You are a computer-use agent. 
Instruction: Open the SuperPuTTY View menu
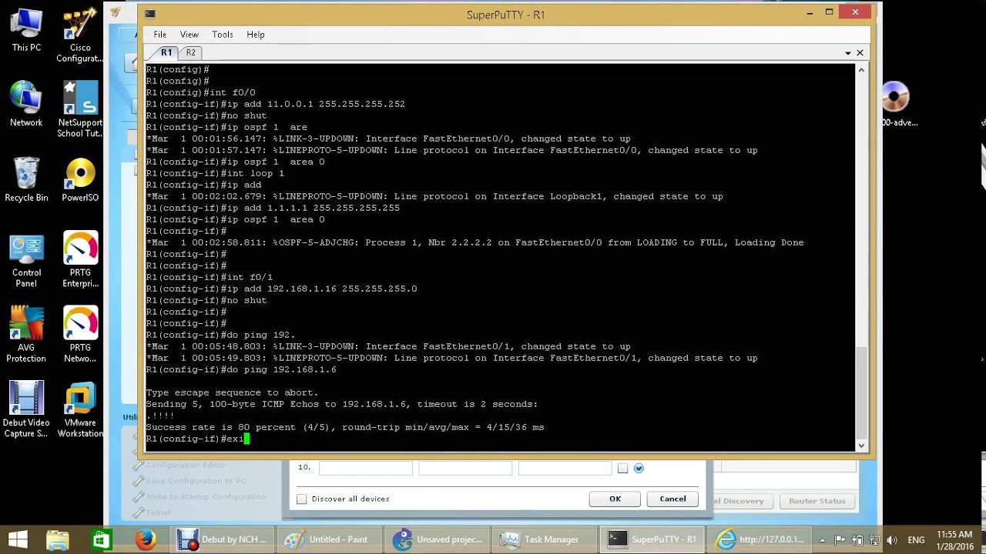click(x=189, y=35)
